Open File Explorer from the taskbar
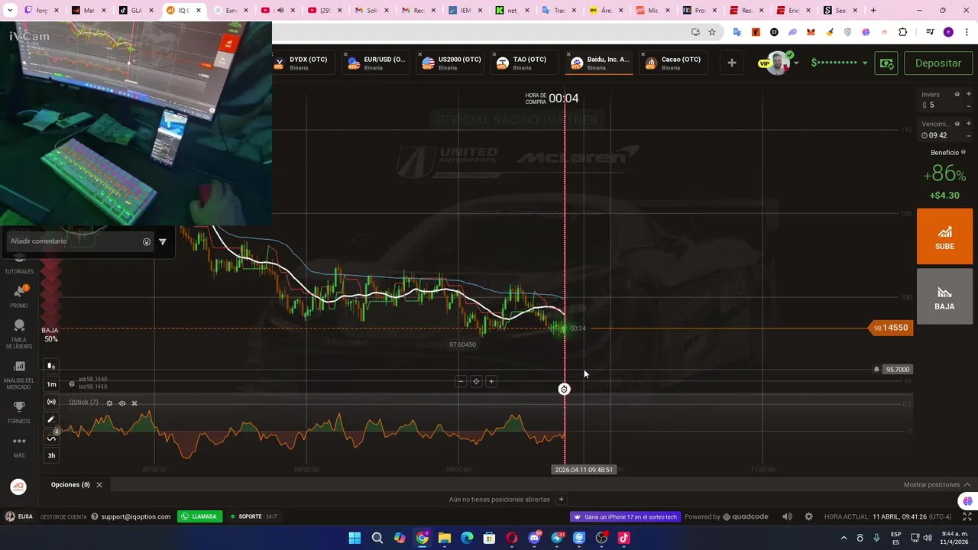 coord(445,538)
